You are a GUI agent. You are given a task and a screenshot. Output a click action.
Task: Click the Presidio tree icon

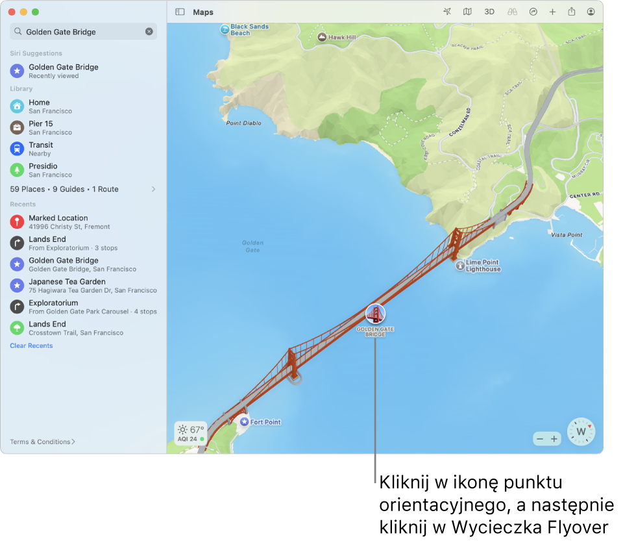(17, 170)
